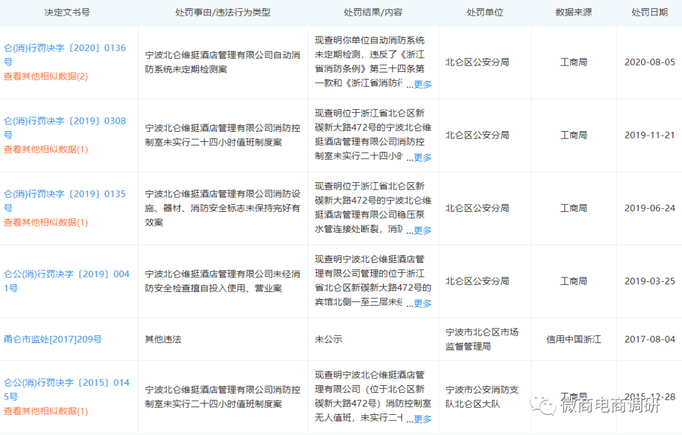
Task: Open decision document 仑(消)行罚决字〔2020〕0136号
Action: (65, 48)
